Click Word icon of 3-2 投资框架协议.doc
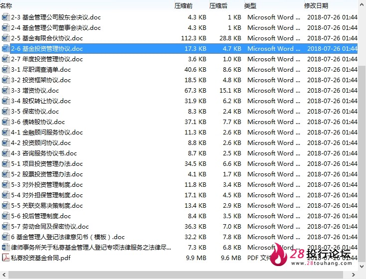The image size is (366, 279). pos(5,80)
